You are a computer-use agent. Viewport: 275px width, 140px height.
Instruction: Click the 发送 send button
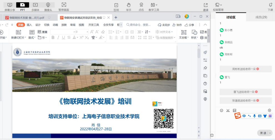pyautogui.click(x=263, y=133)
